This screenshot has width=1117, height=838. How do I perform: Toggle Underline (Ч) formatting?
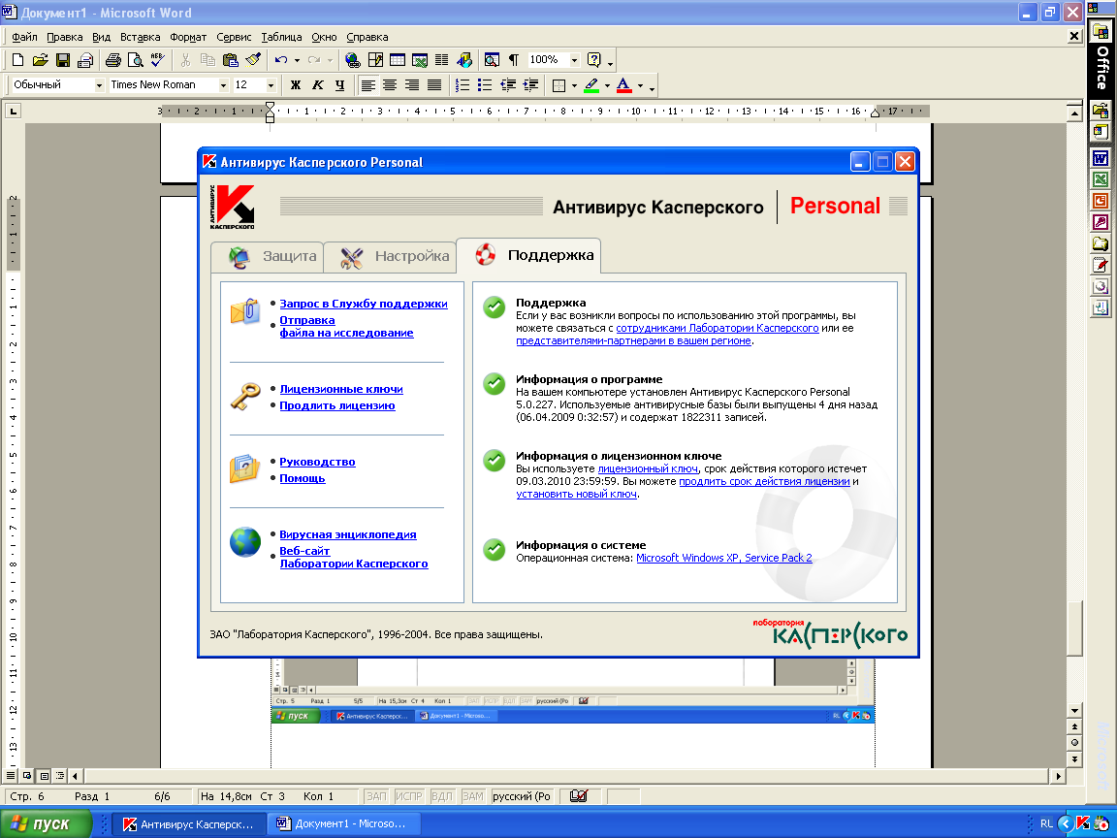339,85
